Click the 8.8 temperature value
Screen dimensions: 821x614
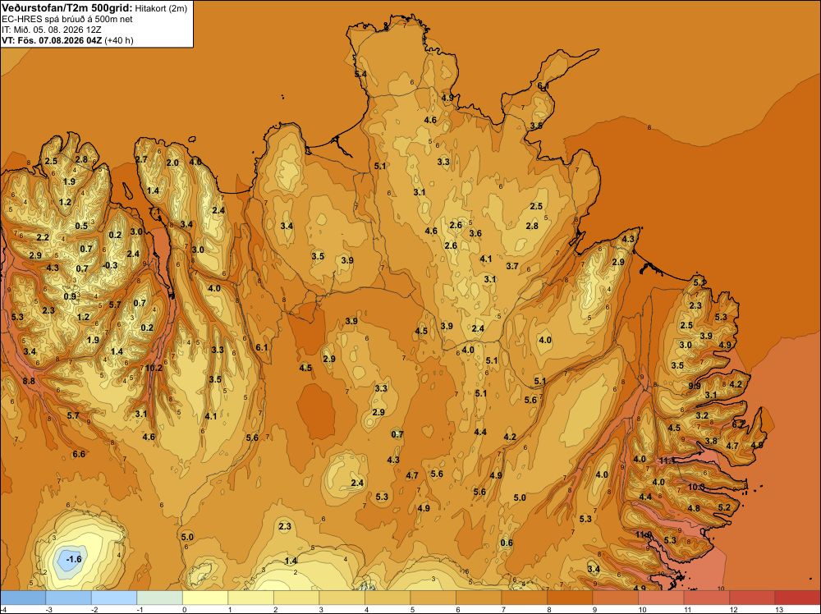(29, 381)
